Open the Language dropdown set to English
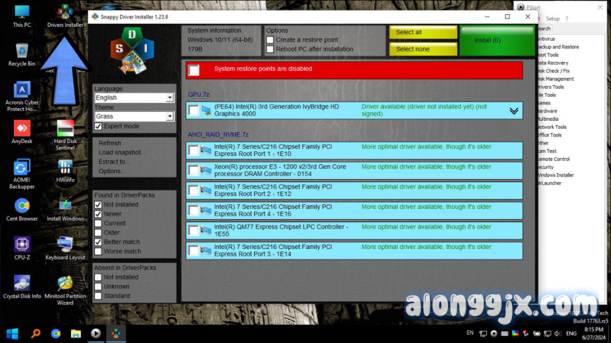Image resolution: width=611 pixels, height=343 pixels. coord(134,98)
